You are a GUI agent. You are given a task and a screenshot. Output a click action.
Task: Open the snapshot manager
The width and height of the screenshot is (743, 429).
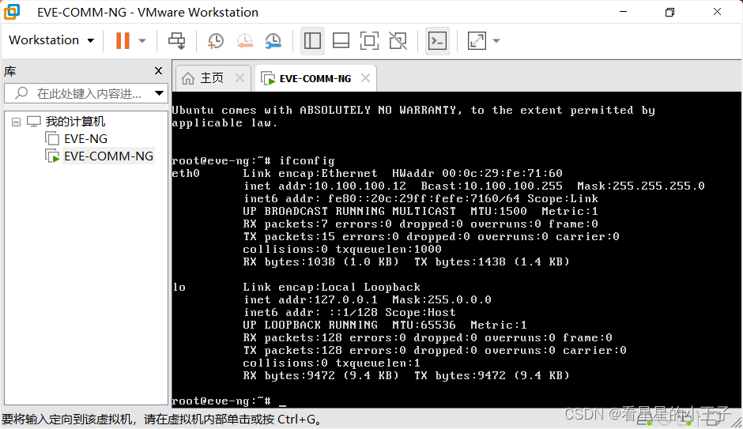pos(273,41)
